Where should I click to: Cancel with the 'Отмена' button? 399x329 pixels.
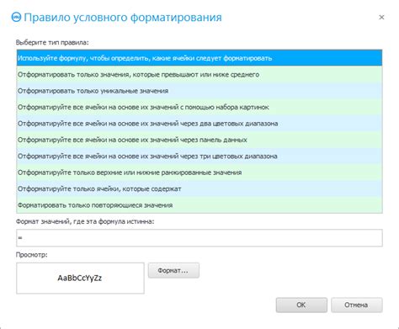(357, 305)
